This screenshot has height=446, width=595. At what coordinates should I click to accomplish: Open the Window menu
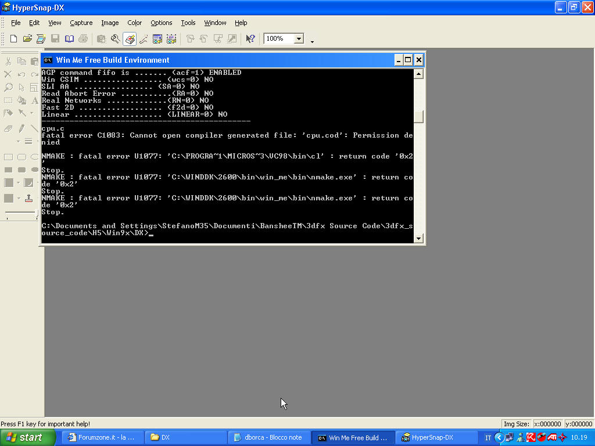(215, 23)
